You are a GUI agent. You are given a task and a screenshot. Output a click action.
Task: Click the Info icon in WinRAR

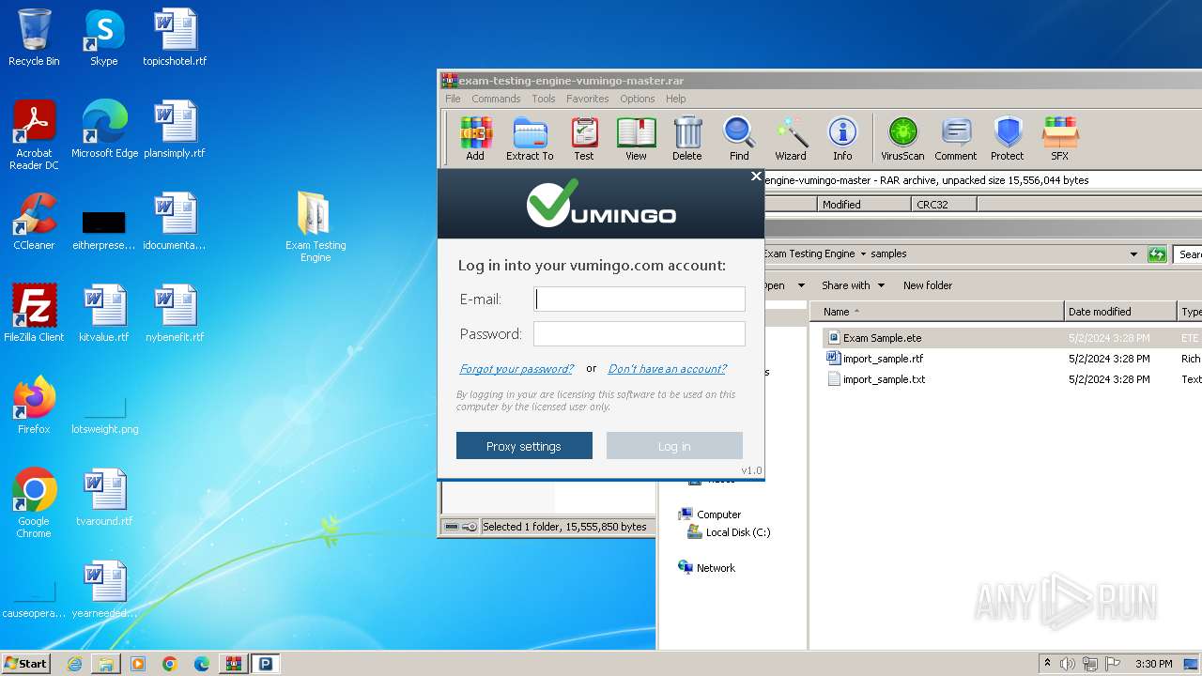842,139
